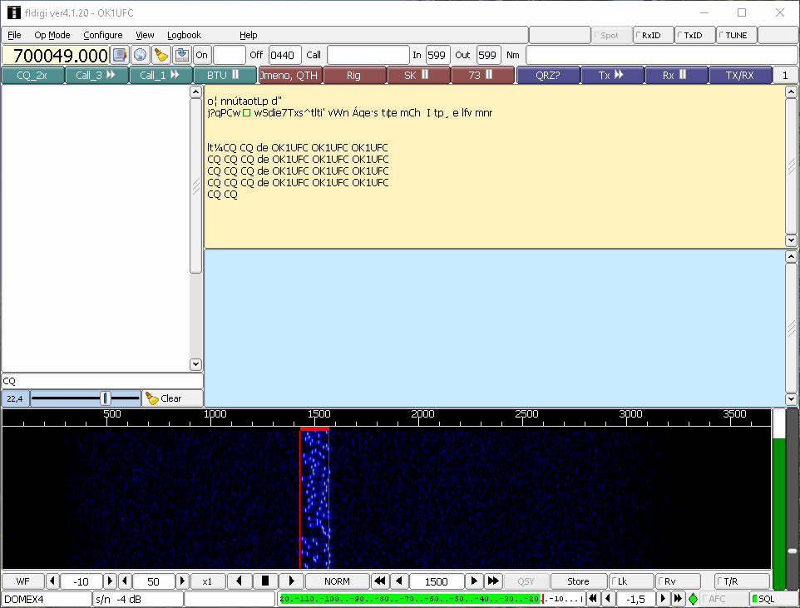The image size is (800, 608).
Task: Click the save contact icon
Action: [181, 55]
